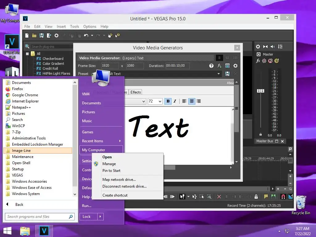Toggle Italic text formatting

click(175, 101)
